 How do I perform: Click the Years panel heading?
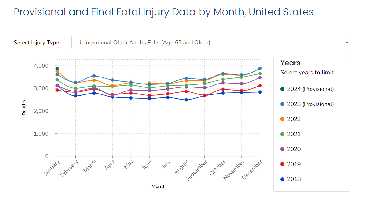click(x=290, y=63)
